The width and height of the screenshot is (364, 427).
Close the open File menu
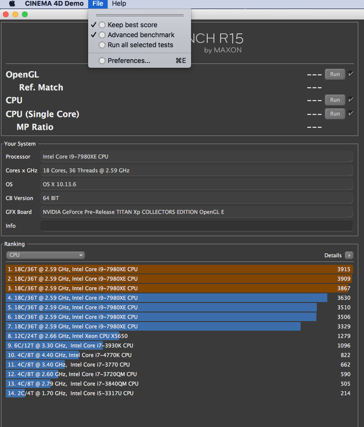coord(98,4)
